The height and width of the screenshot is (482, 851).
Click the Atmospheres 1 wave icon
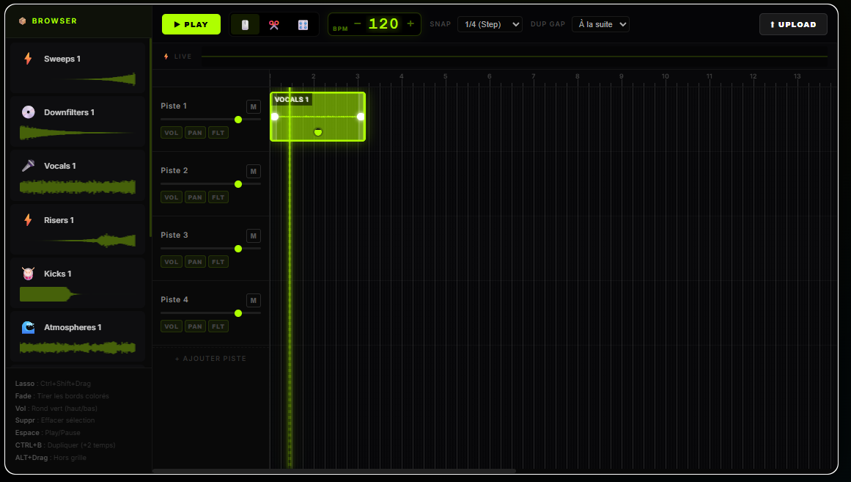click(28, 327)
